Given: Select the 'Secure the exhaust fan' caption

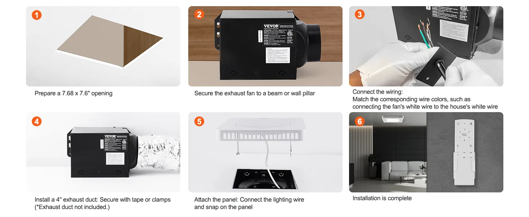Looking at the screenshot, I should pos(255,93).
